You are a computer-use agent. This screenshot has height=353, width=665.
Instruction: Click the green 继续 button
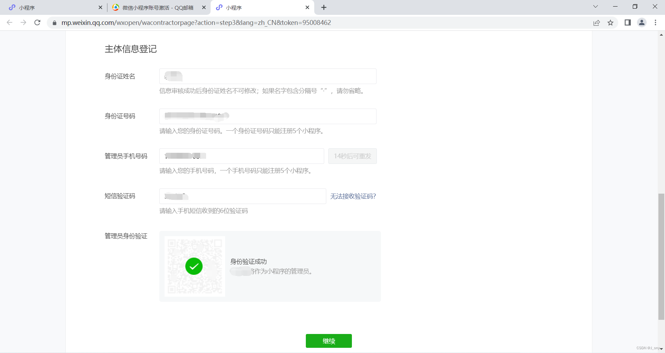[x=329, y=341]
